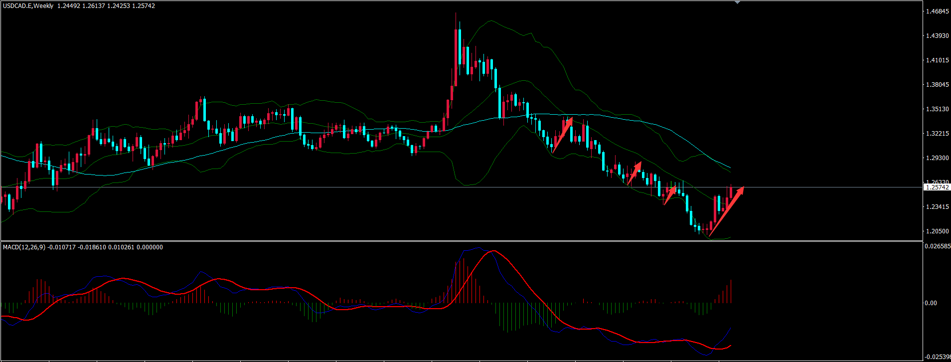This screenshot has width=951, height=362.
Task: Click the 1.38045 price scale label
Action: click(x=937, y=85)
